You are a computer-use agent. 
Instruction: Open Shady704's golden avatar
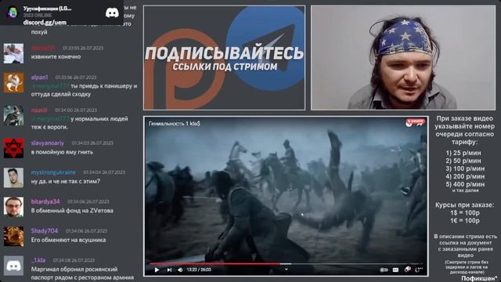tap(13, 237)
